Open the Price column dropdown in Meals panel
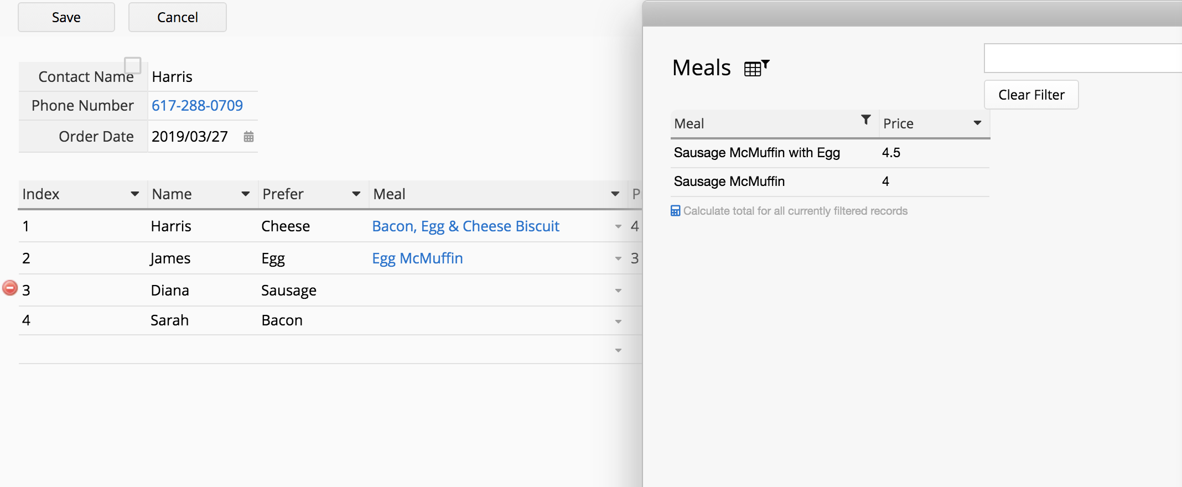 click(977, 123)
